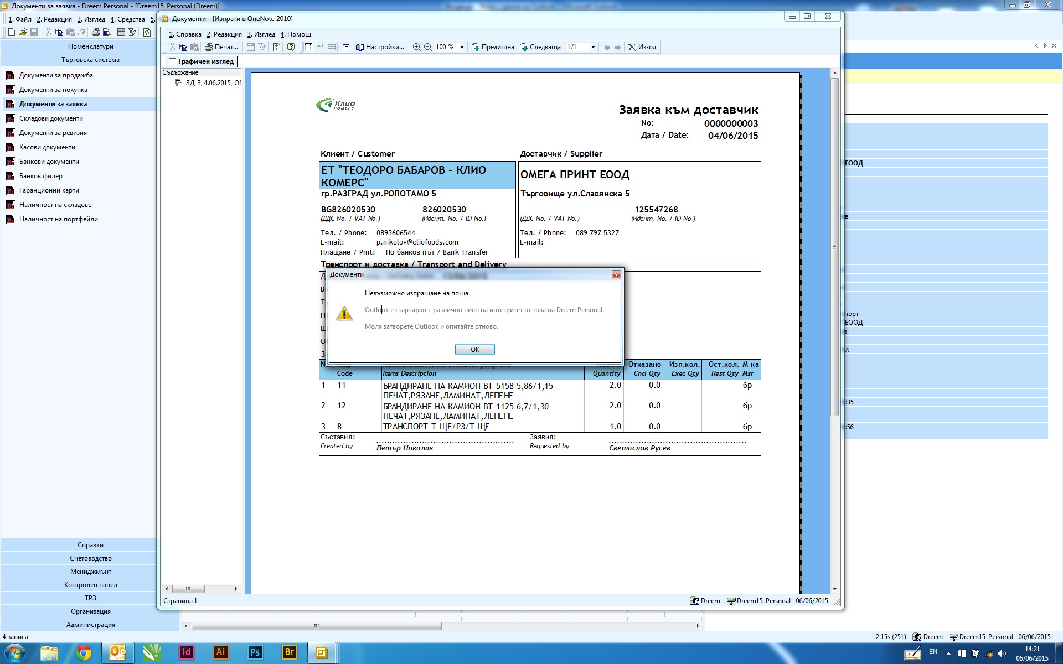Click the contents pane horizontal scrollbar
This screenshot has height=664, width=1063.
point(201,589)
